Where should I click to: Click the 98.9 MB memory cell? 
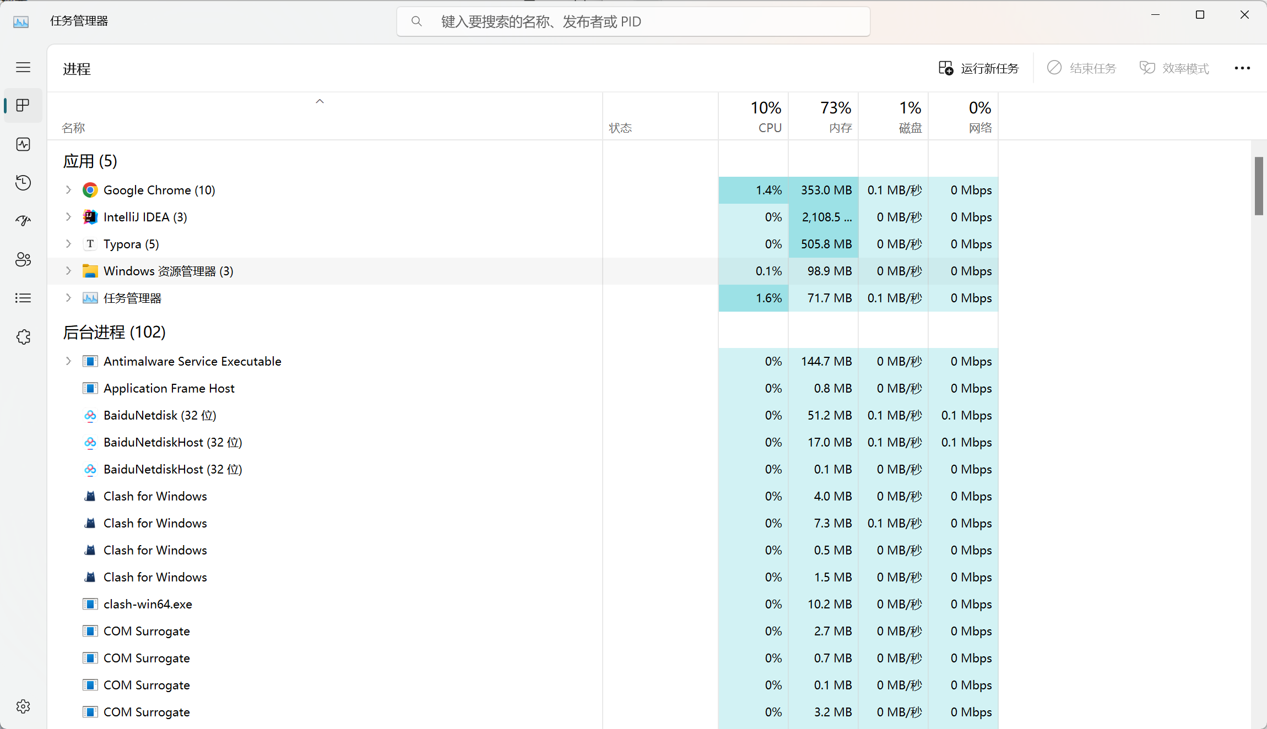(x=824, y=271)
